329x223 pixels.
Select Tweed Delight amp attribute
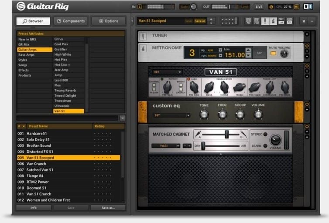point(69,96)
